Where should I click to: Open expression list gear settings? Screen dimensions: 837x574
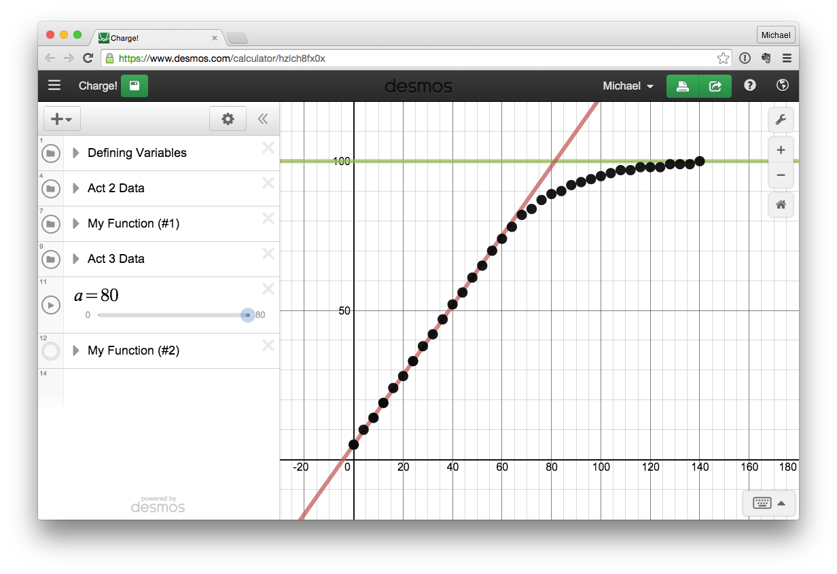pyautogui.click(x=228, y=119)
